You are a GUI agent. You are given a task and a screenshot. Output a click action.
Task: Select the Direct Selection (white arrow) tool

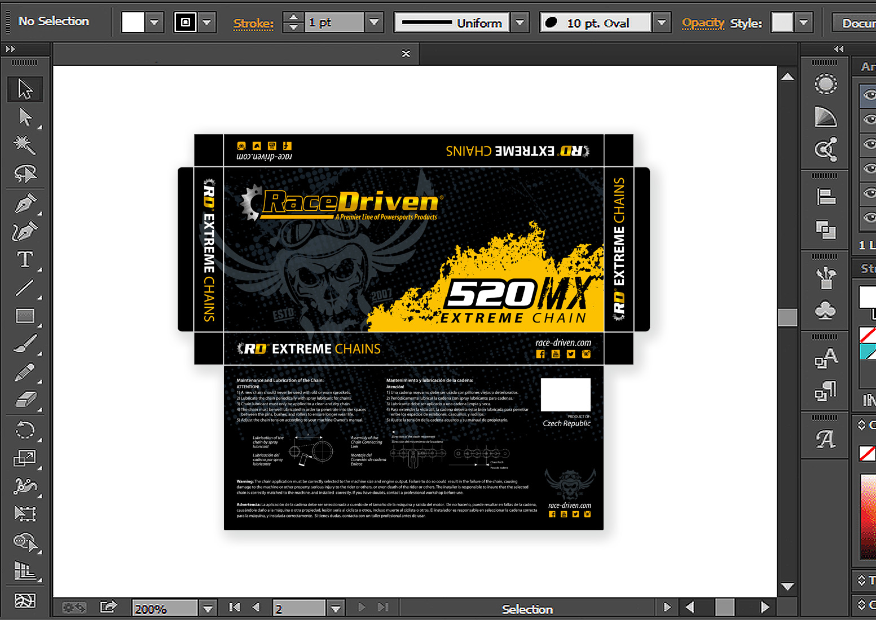tap(25, 117)
